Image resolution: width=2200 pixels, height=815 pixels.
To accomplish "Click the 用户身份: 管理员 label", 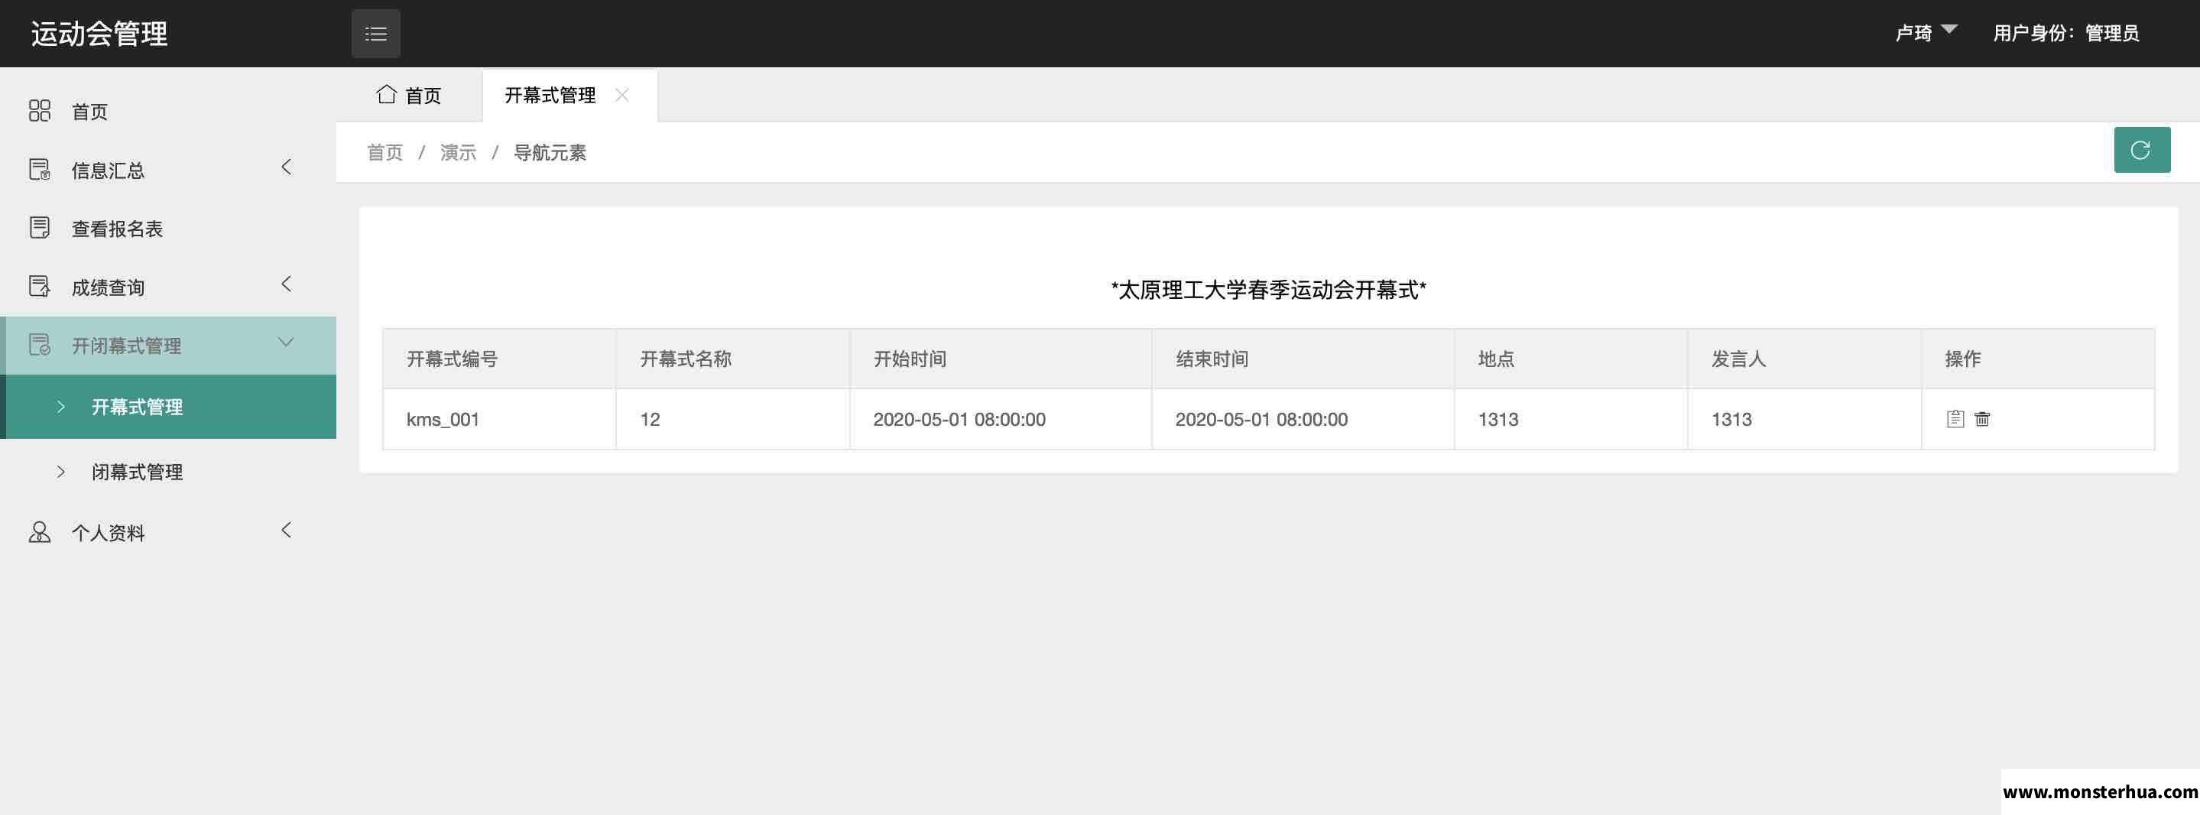I will click(x=2066, y=34).
